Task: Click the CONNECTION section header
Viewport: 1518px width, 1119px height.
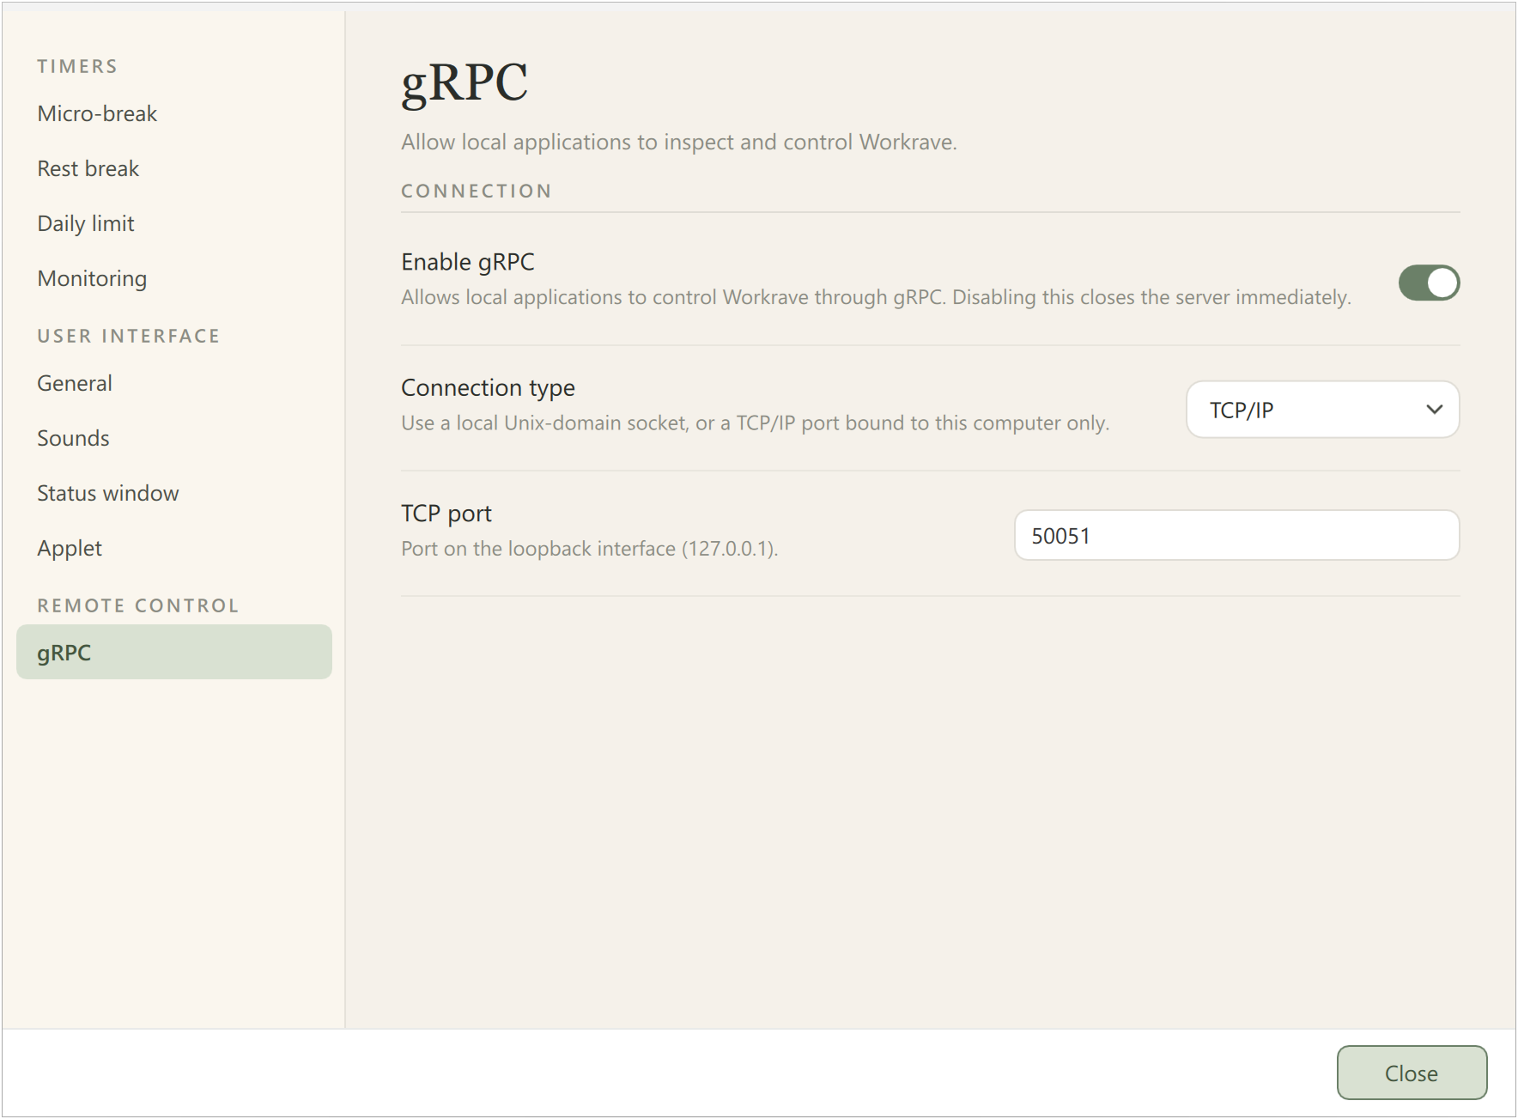Action: tap(477, 191)
